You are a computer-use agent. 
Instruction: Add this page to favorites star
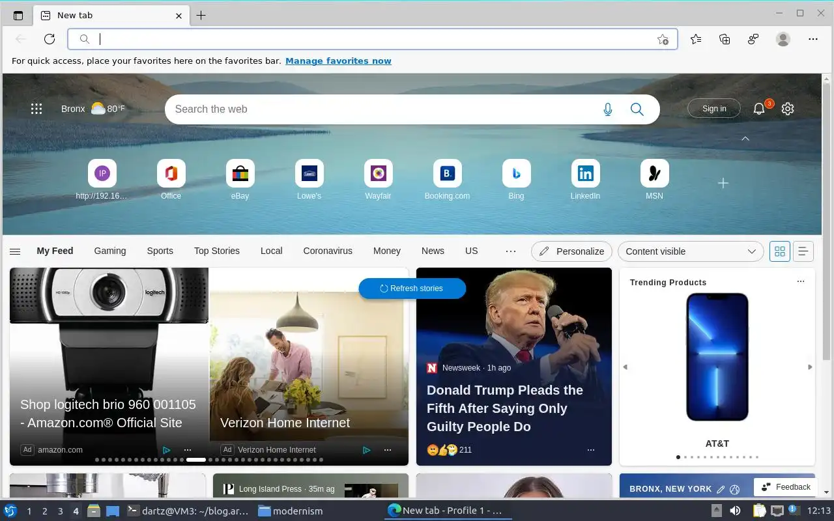(x=663, y=39)
